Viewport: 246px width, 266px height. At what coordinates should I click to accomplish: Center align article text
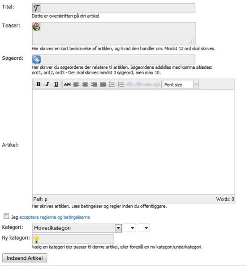(85, 84)
